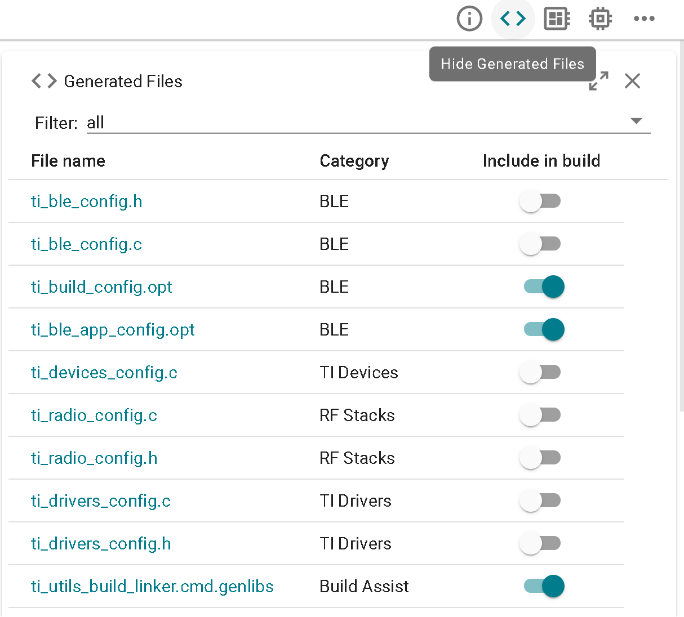
Task: Sort by the Category column header
Action: pos(354,161)
